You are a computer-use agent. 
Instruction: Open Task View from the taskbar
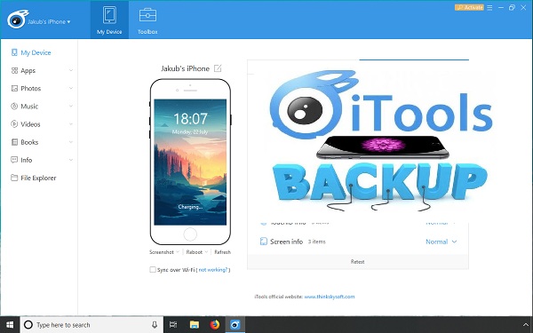click(173, 325)
